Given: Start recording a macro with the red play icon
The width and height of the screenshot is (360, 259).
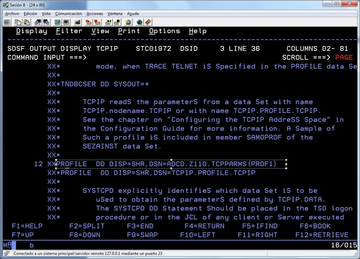Looking at the screenshot, I should 88,22.
